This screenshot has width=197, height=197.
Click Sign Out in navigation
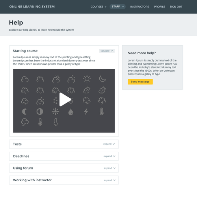(176, 7)
